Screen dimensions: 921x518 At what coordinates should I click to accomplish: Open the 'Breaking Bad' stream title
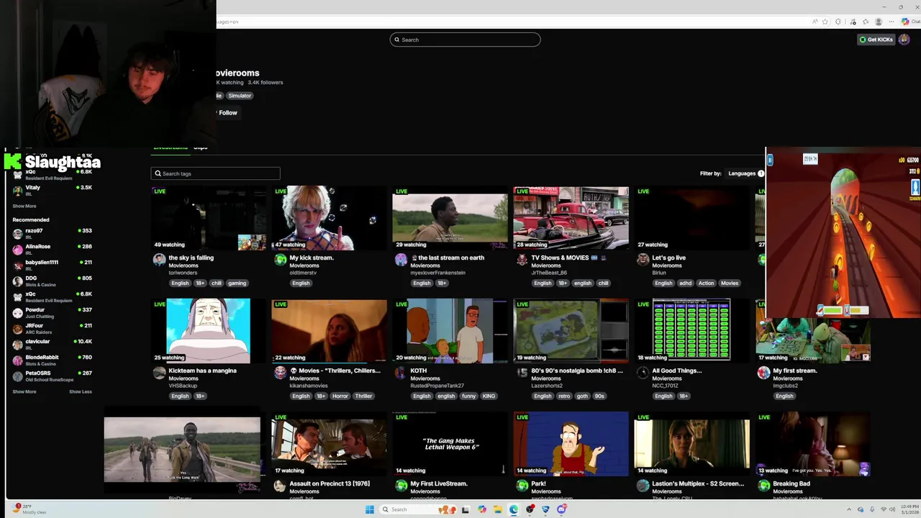791,483
